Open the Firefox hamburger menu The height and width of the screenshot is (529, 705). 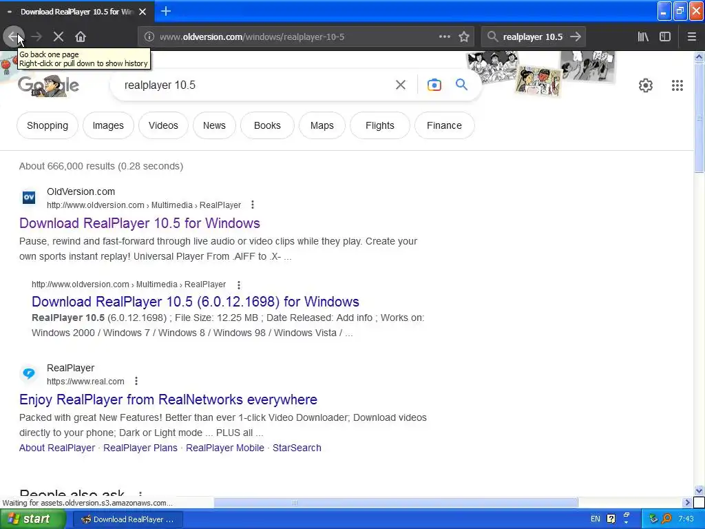pos(692,37)
